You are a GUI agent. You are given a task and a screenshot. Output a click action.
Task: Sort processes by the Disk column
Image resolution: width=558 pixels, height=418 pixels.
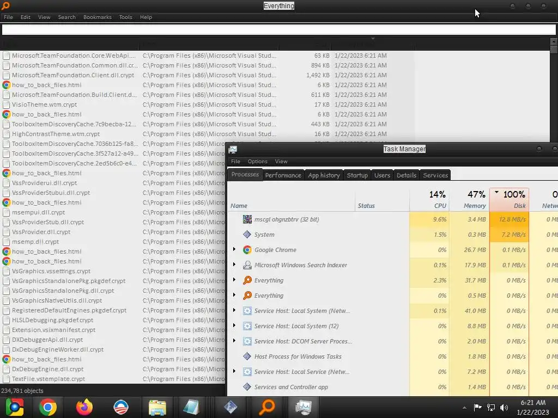(510, 200)
